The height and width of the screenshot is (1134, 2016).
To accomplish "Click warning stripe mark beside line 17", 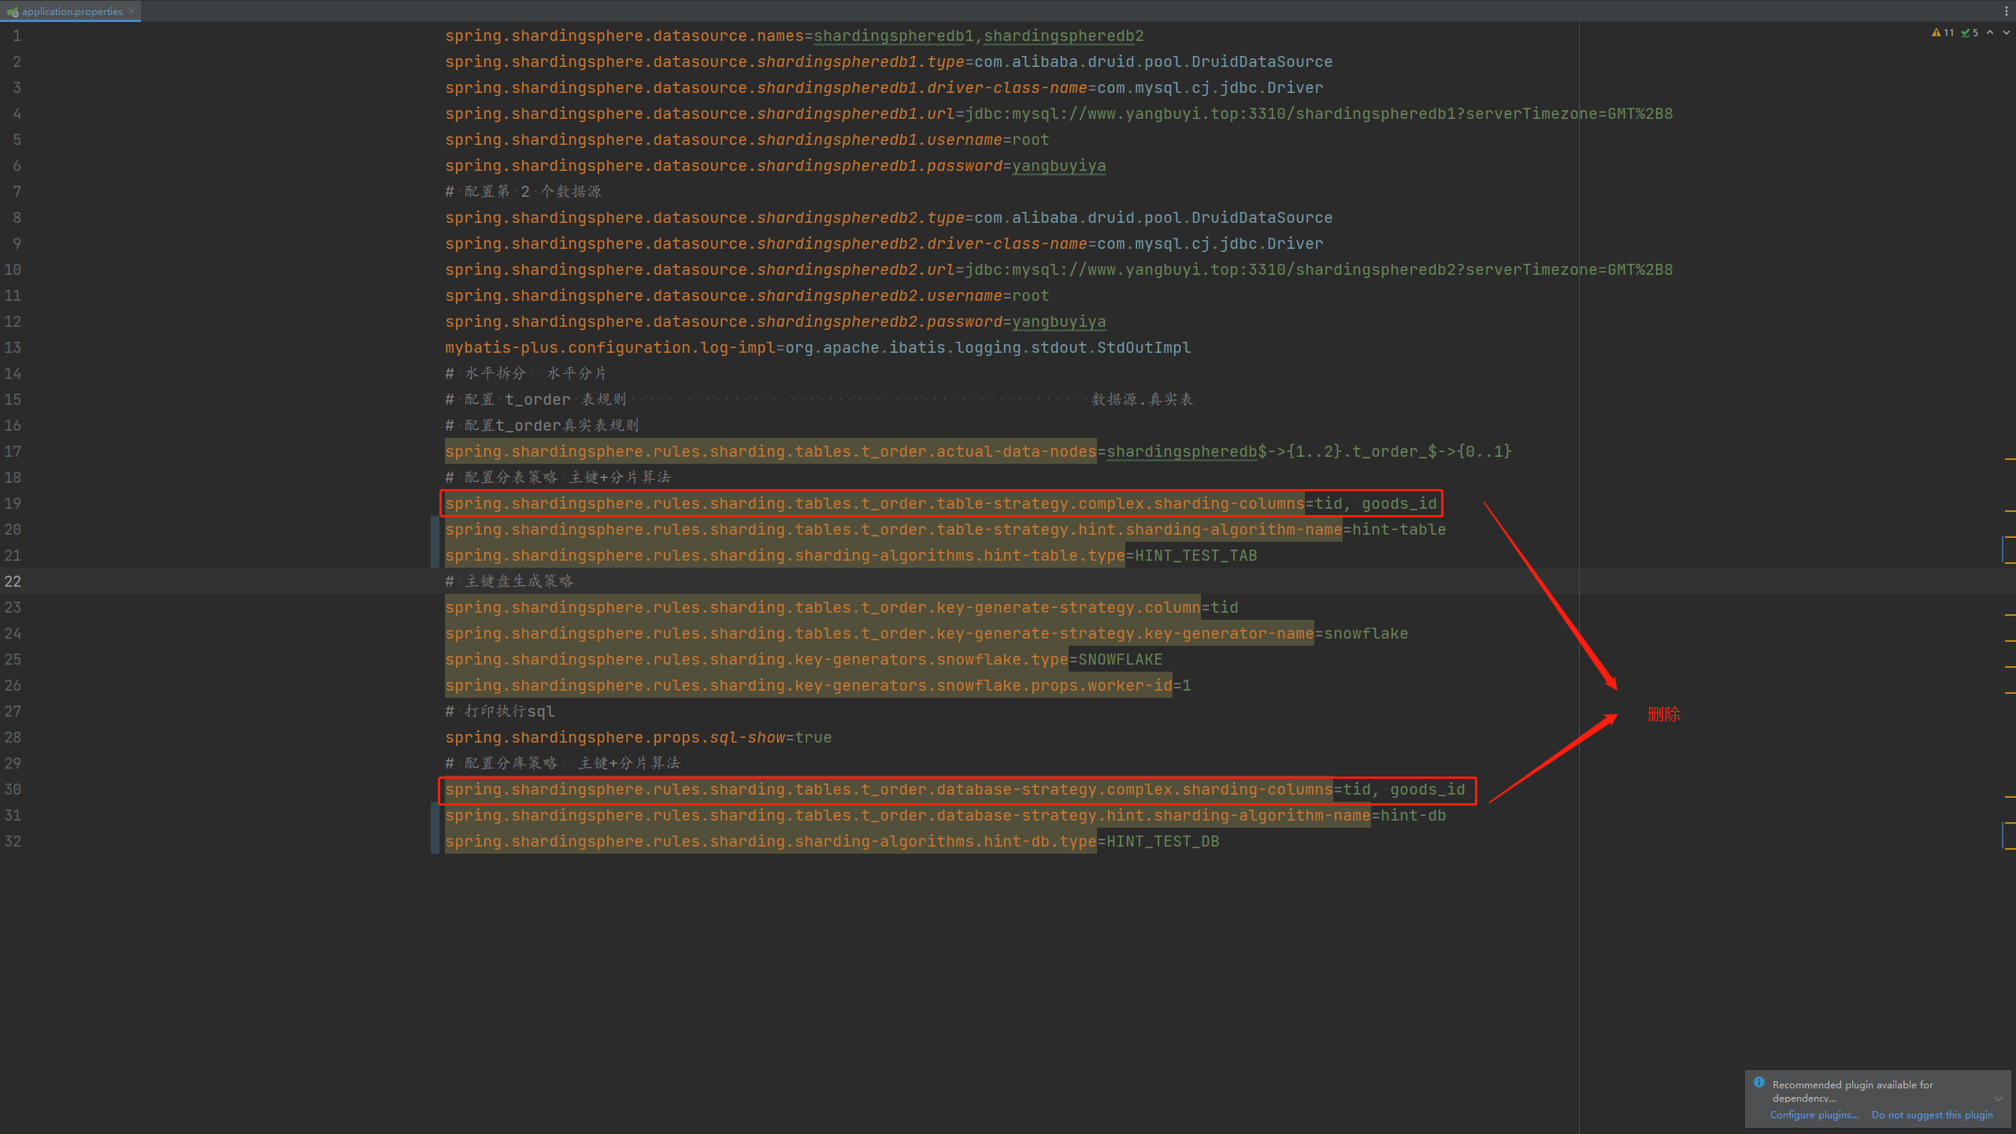I will 2010,458.
